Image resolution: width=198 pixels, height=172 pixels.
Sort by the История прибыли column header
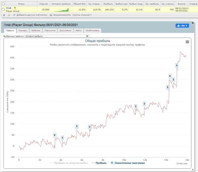point(61,4)
